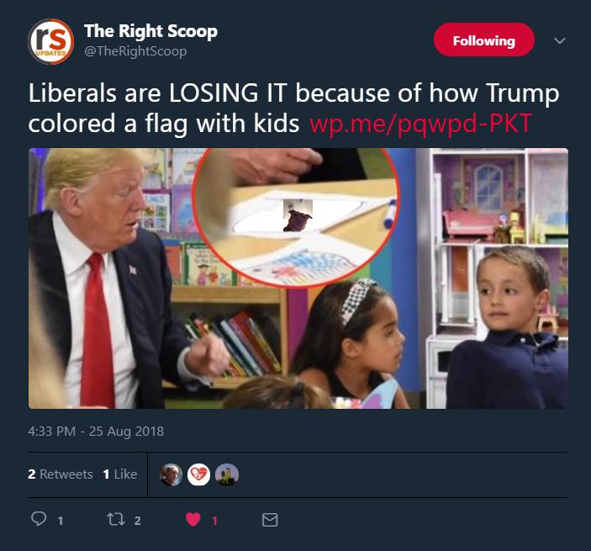Viewport: 591px width, 551px height.
Task: Click the reply speech bubble icon
Action: tap(39, 519)
